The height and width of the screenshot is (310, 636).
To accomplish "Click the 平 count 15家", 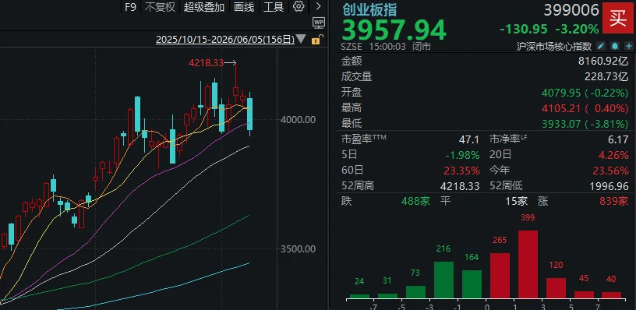I will click(x=516, y=201).
